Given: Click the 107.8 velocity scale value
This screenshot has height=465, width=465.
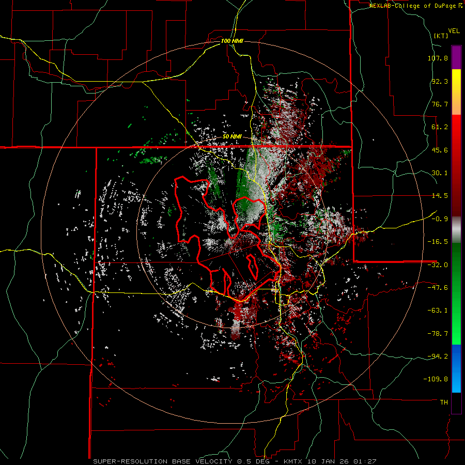Looking at the screenshot, I should click(438, 58).
